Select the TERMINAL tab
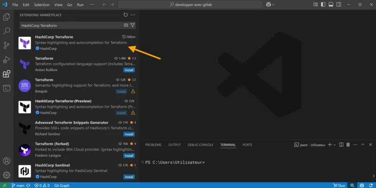The image size is (376, 188). click(228, 145)
